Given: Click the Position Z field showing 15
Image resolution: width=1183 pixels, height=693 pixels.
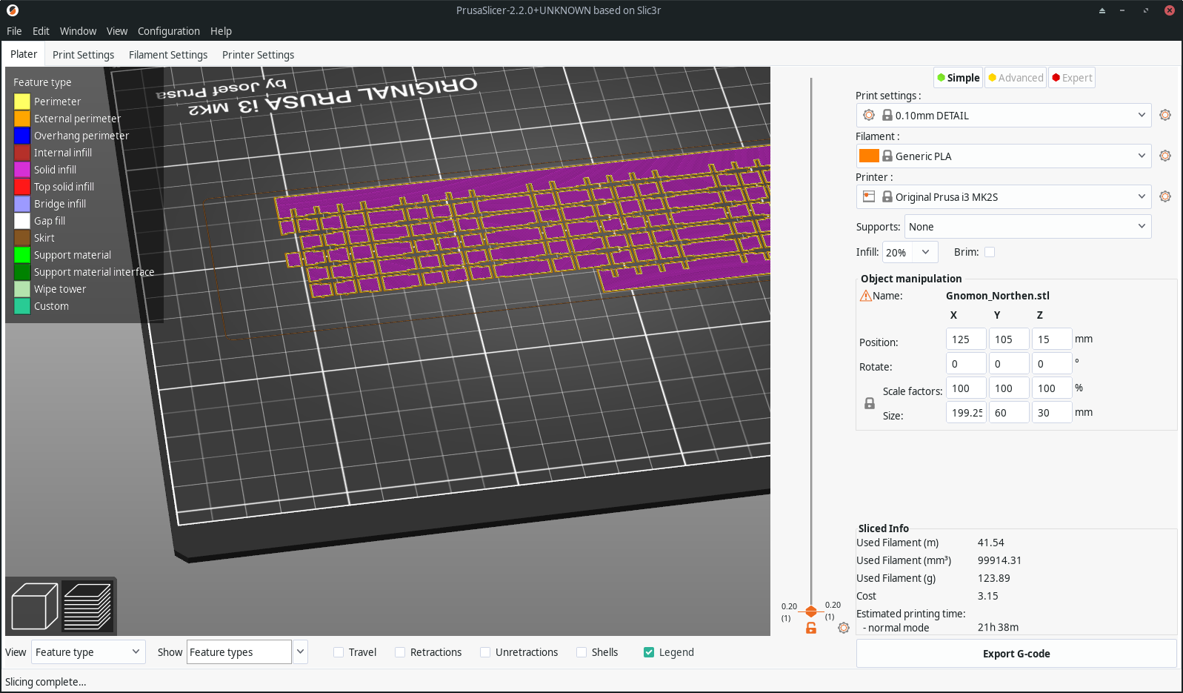Looking at the screenshot, I should pos(1052,339).
